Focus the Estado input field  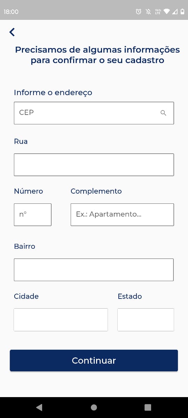tap(146, 319)
